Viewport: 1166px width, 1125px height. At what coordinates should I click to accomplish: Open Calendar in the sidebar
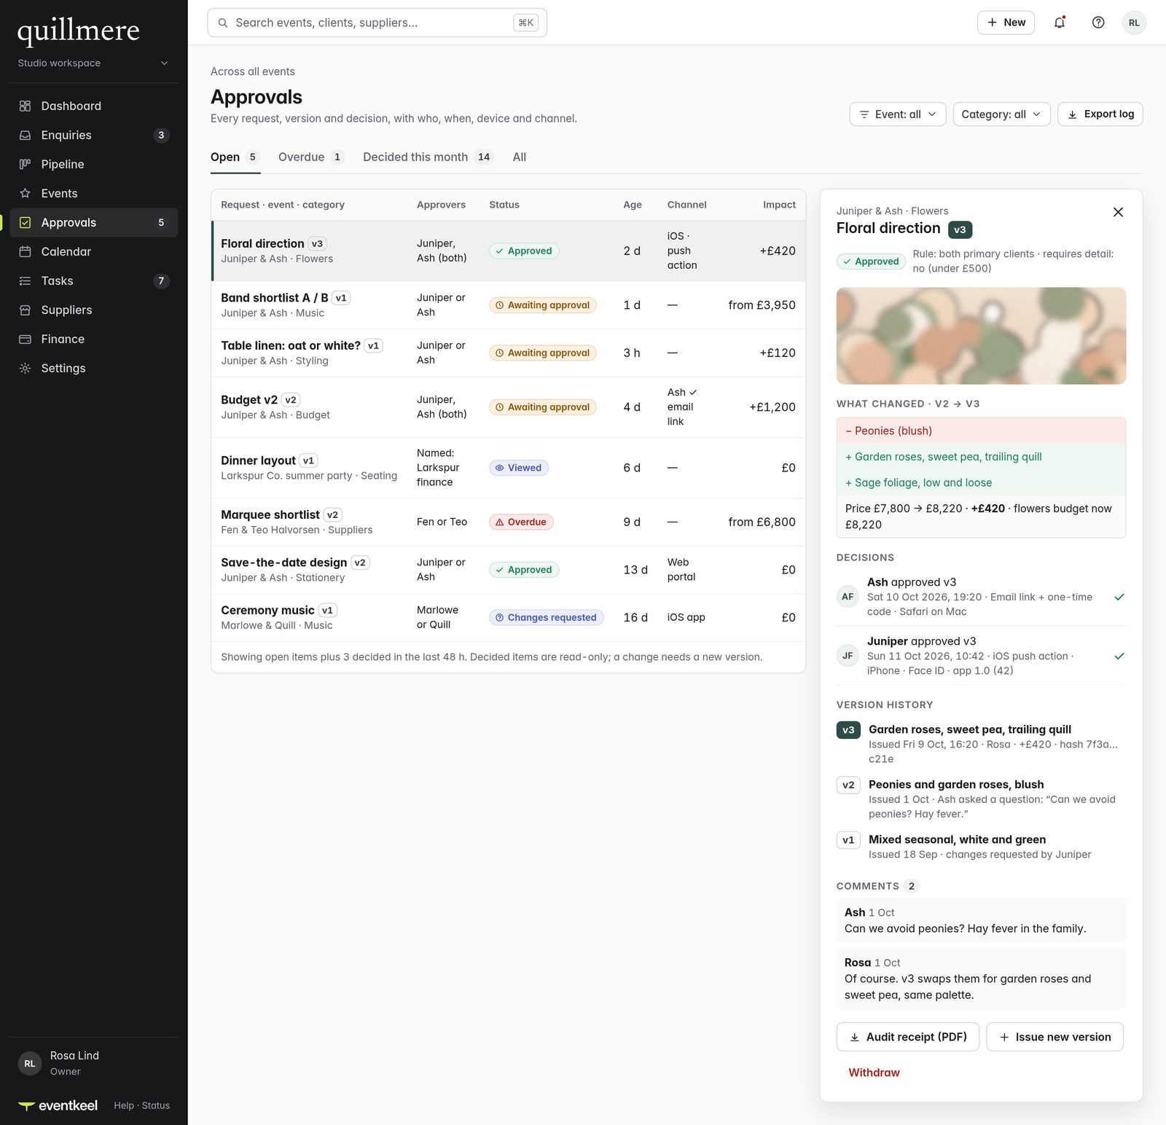[x=93, y=251]
